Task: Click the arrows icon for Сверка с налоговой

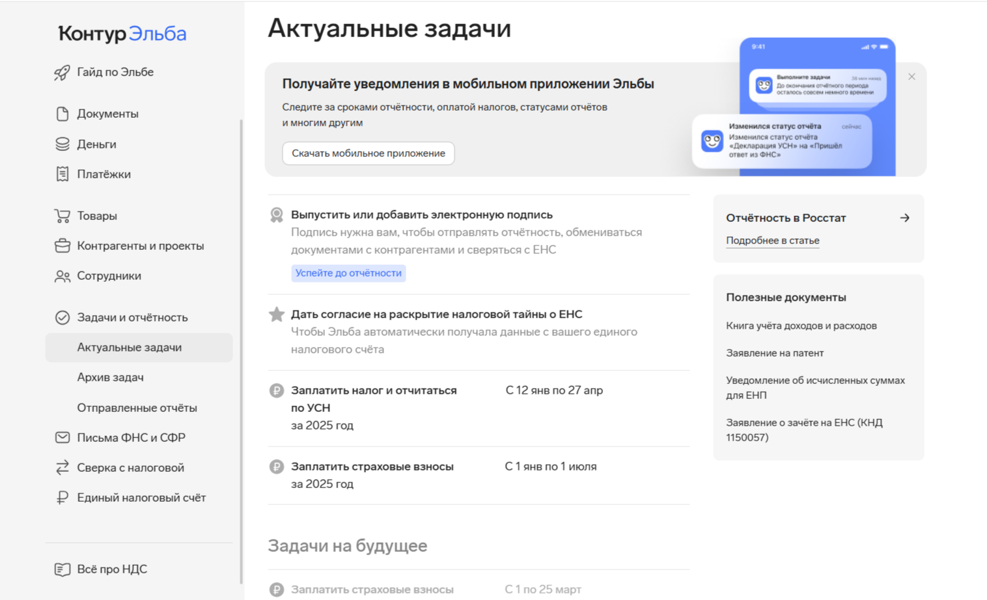Action: click(x=62, y=467)
